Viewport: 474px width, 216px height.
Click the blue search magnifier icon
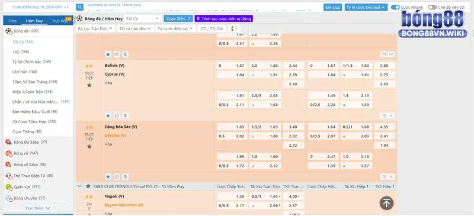point(79,7)
